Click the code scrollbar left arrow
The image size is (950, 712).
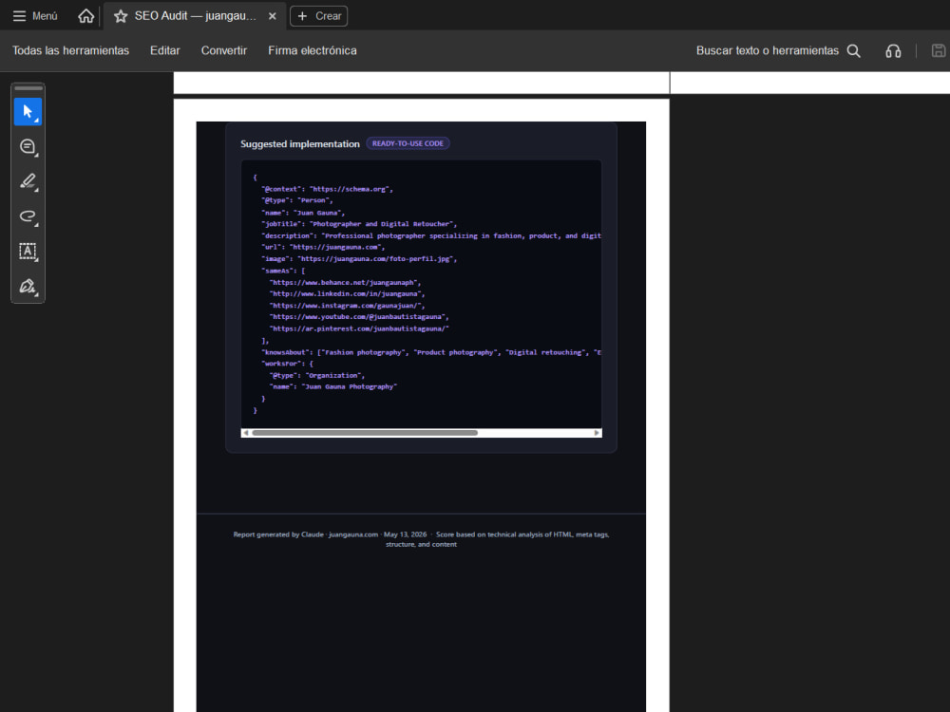[245, 433]
